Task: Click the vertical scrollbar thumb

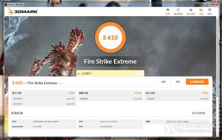Action: (x=218, y=58)
